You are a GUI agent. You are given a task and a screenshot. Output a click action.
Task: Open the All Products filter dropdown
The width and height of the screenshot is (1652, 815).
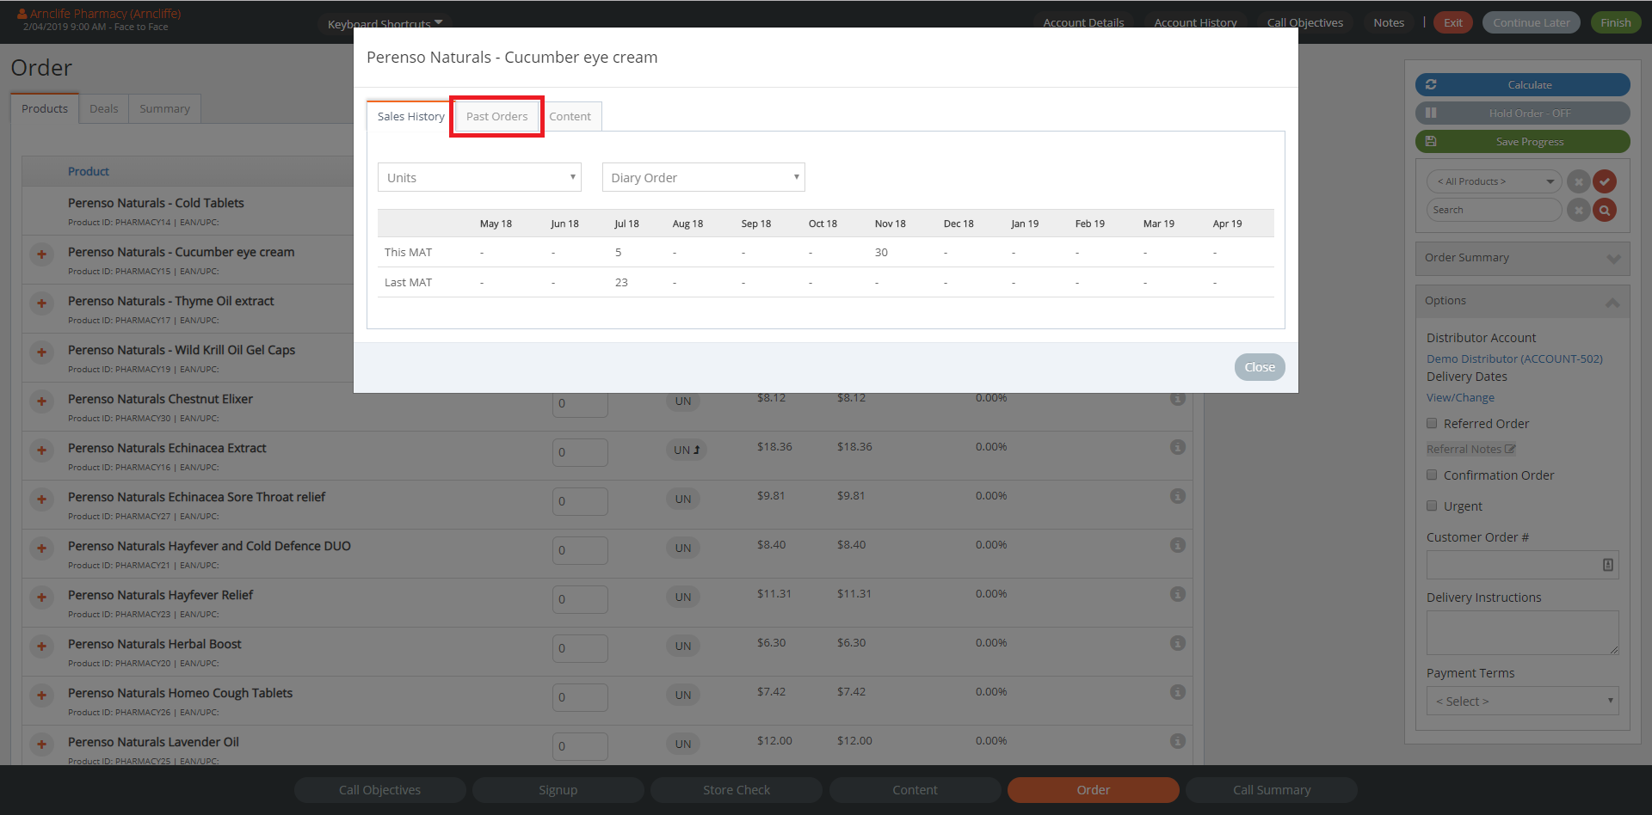point(1494,181)
